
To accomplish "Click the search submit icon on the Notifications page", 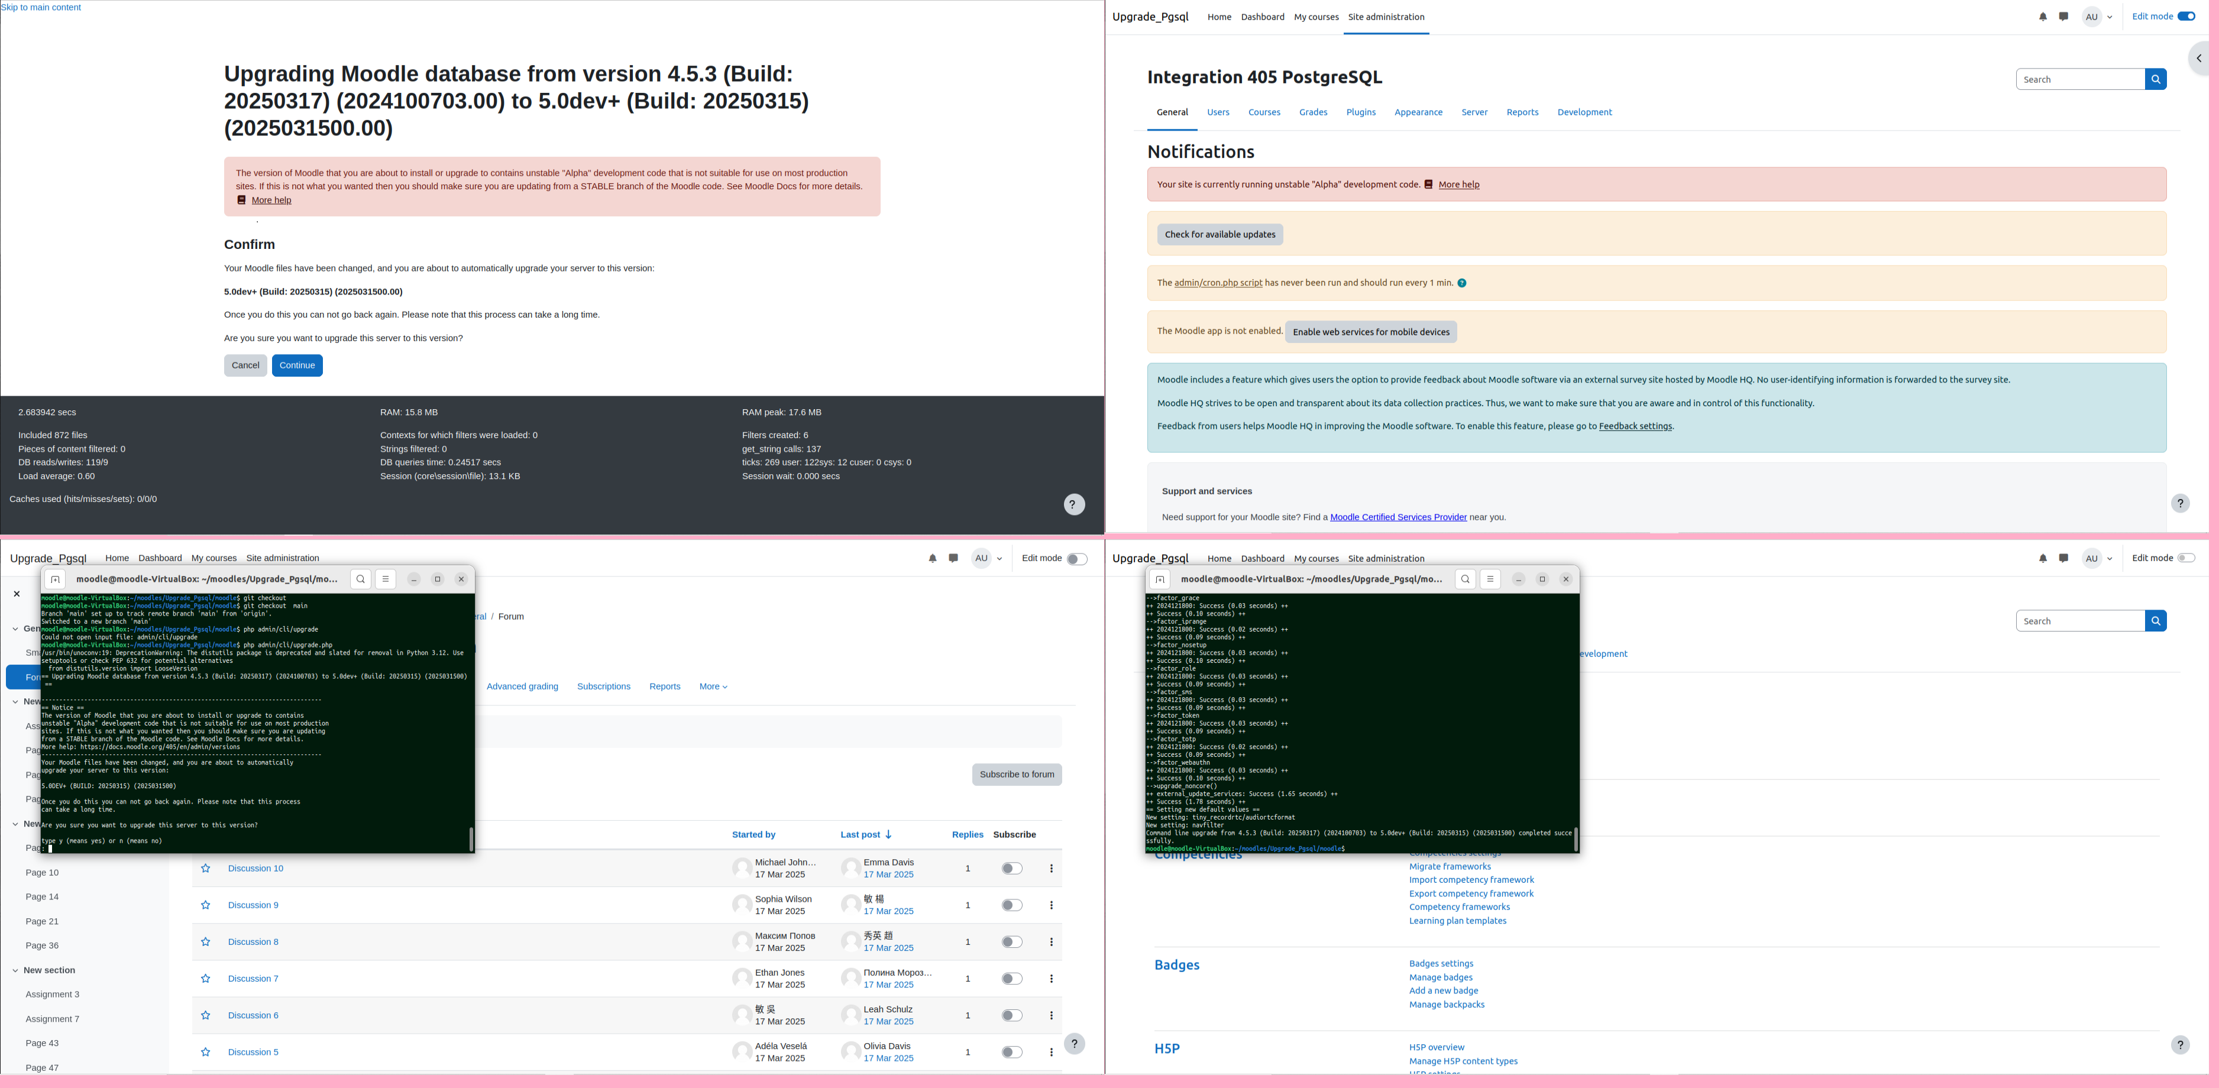I will [2155, 79].
